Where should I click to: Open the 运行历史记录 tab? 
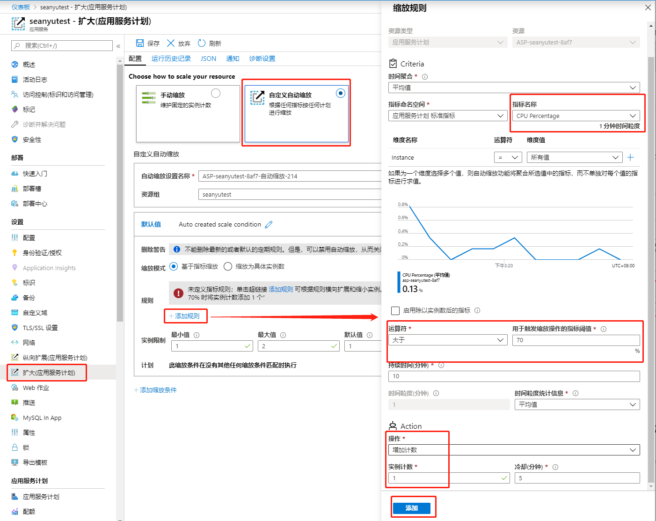pyautogui.click(x=170, y=58)
